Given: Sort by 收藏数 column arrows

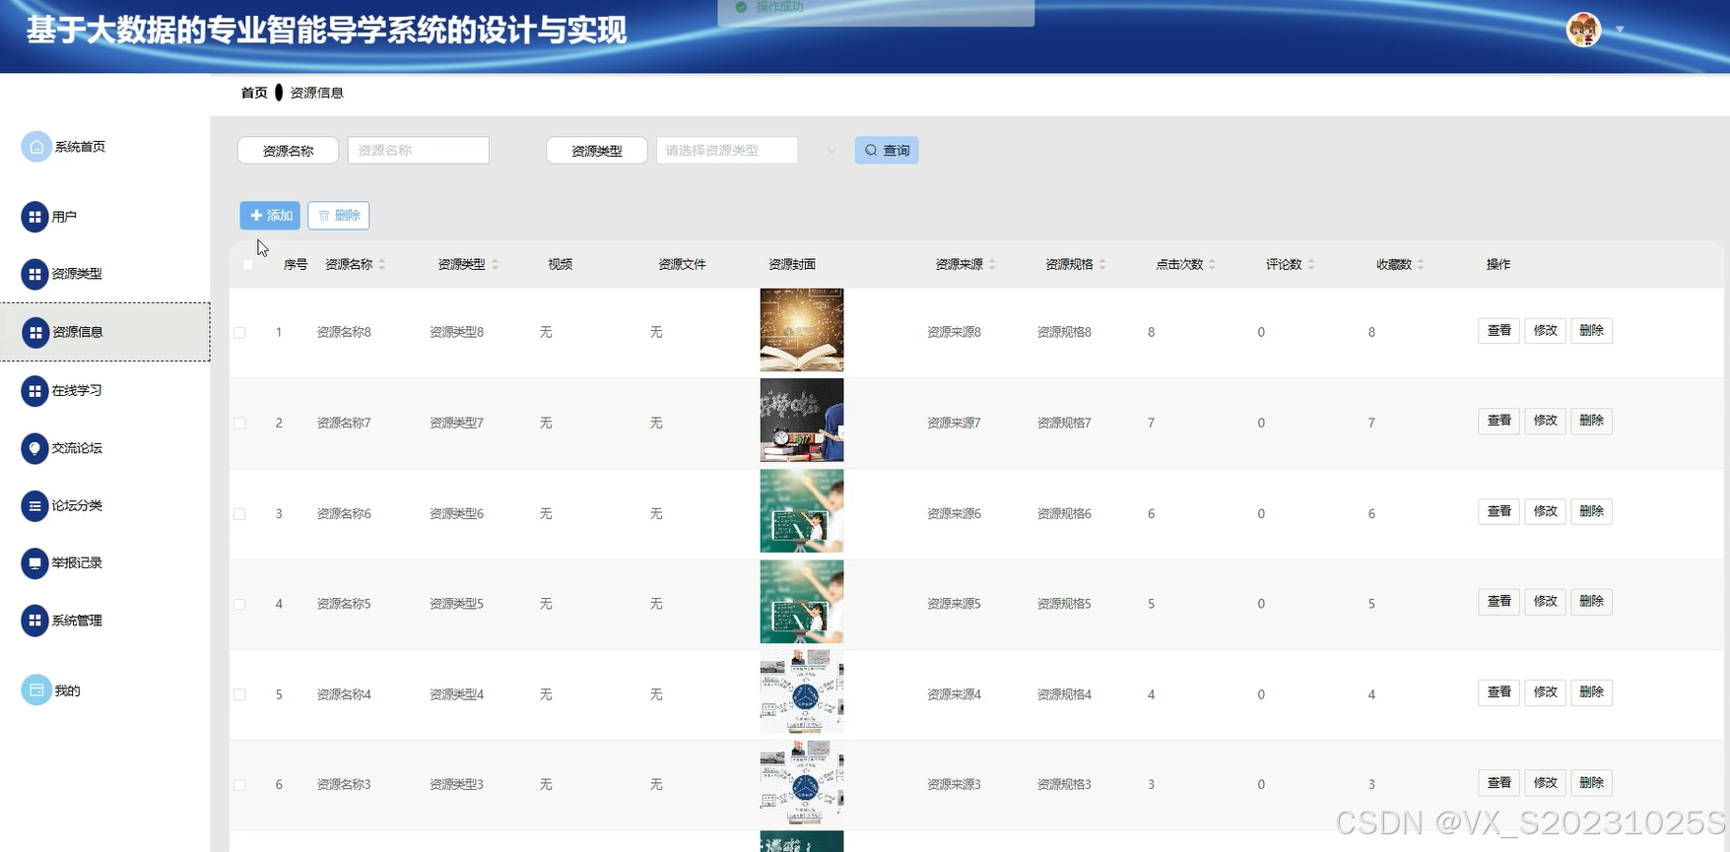Looking at the screenshot, I should click(1421, 264).
